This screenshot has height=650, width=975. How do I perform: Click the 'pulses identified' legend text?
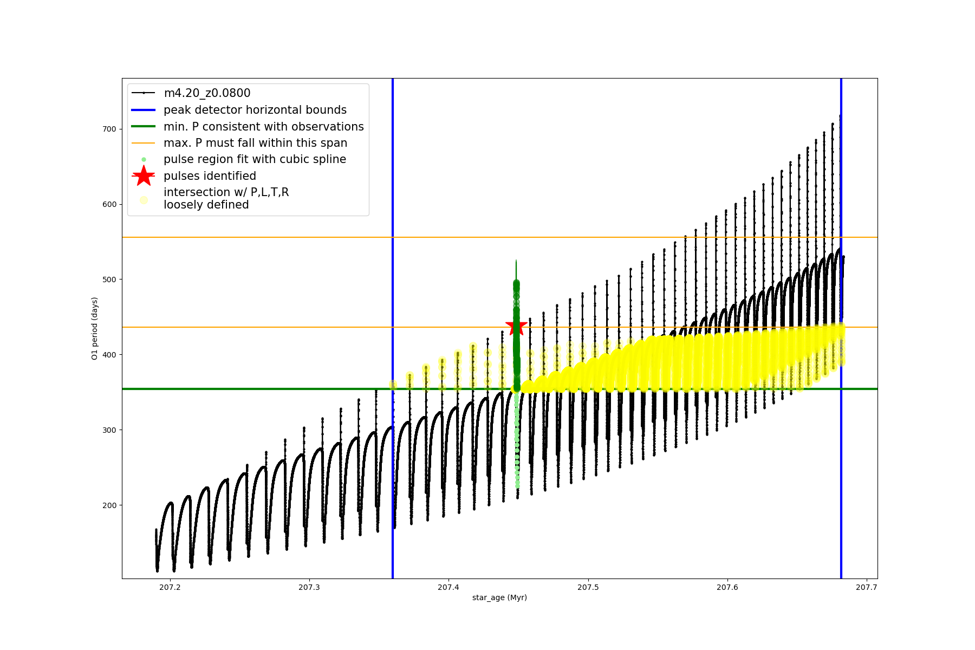(x=210, y=176)
